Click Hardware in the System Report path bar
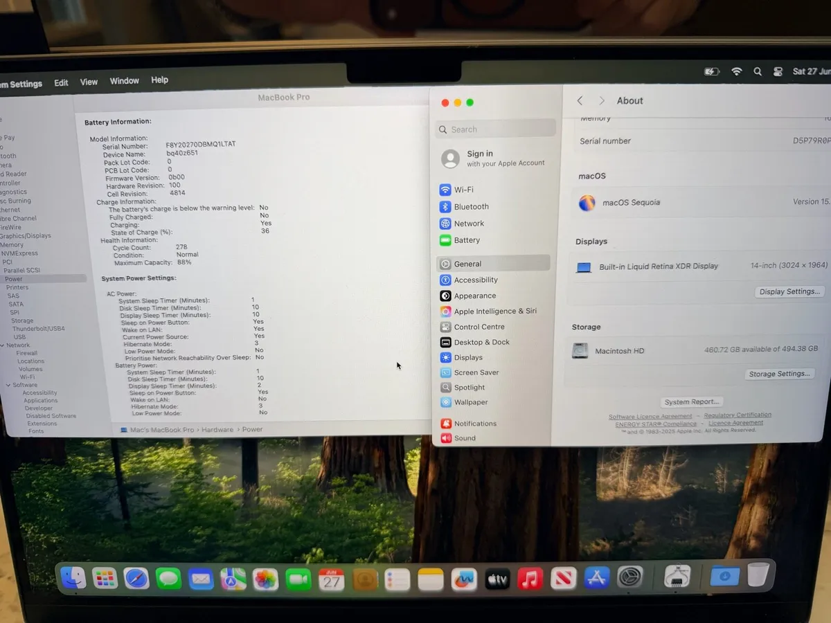This screenshot has width=831, height=623. coord(217,430)
